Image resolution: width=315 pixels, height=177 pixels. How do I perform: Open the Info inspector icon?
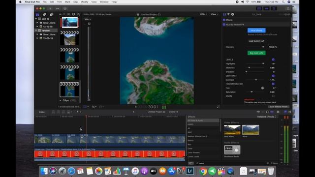click(233, 14)
